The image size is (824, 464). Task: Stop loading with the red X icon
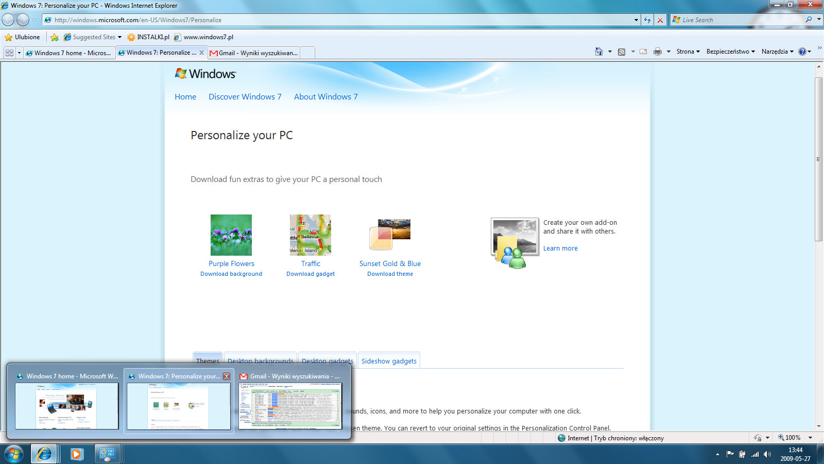[x=660, y=20]
